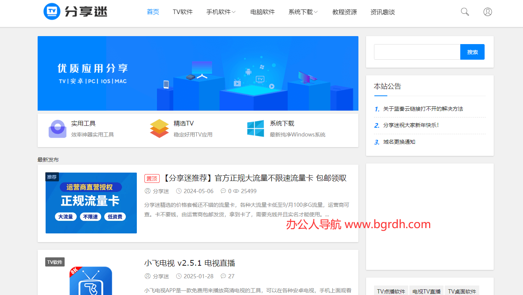Click the 正规流量卡 post thumbnail
Screen dimensions: 523x295
pos(91,203)
